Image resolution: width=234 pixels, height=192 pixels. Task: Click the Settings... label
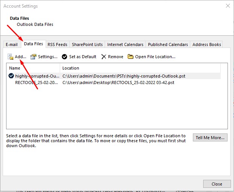tap(48, 57)
